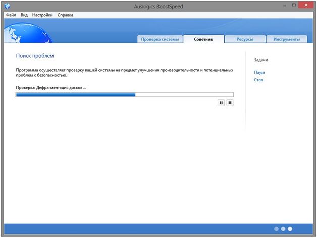Open the Инструменты tab
This screenshot has width=317, height=238.
pos(286,39)
